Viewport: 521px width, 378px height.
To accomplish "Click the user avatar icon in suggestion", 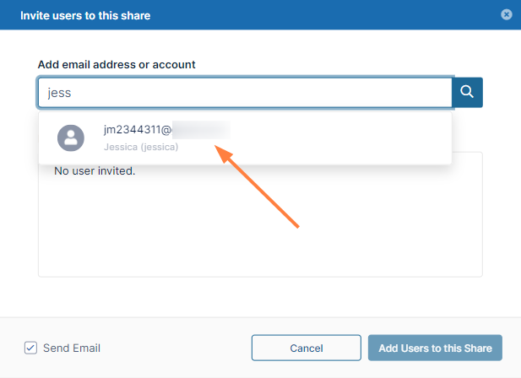I will pos(70,138).
